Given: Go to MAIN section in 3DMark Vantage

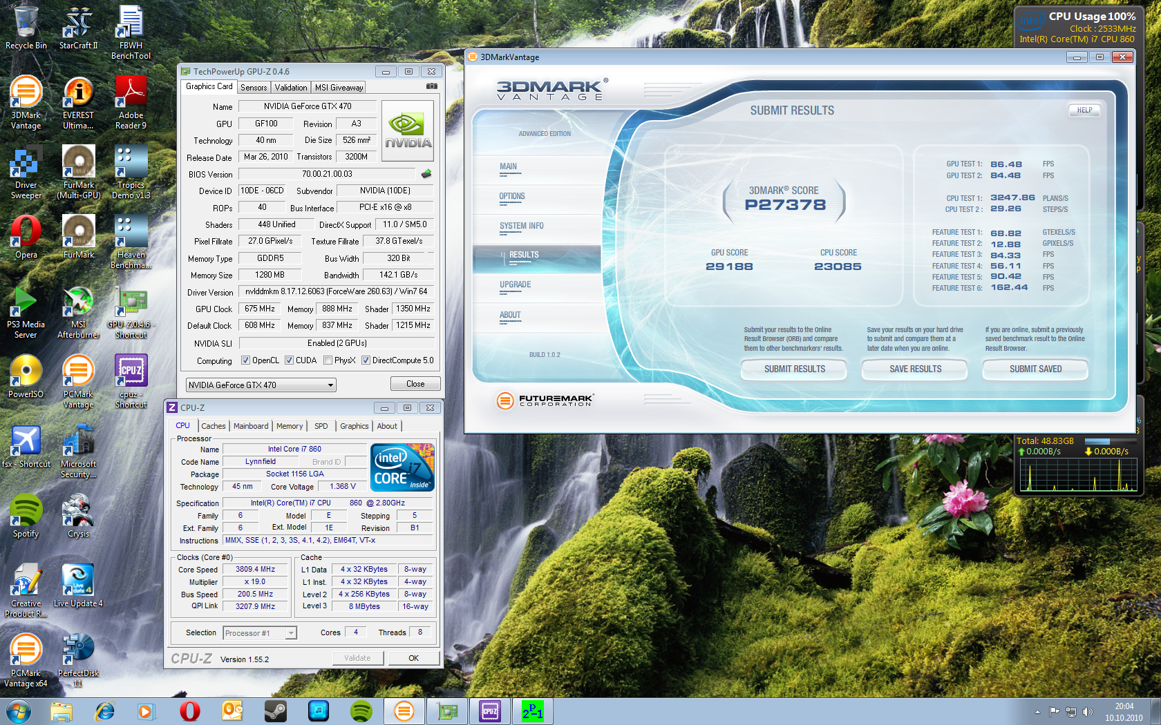Looking at the screenshot, I should point(536,169).
